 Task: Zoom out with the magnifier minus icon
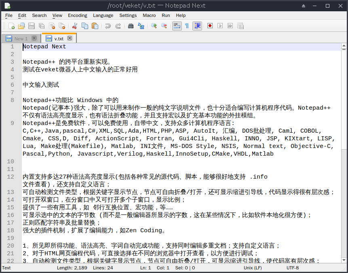point(164,26)
